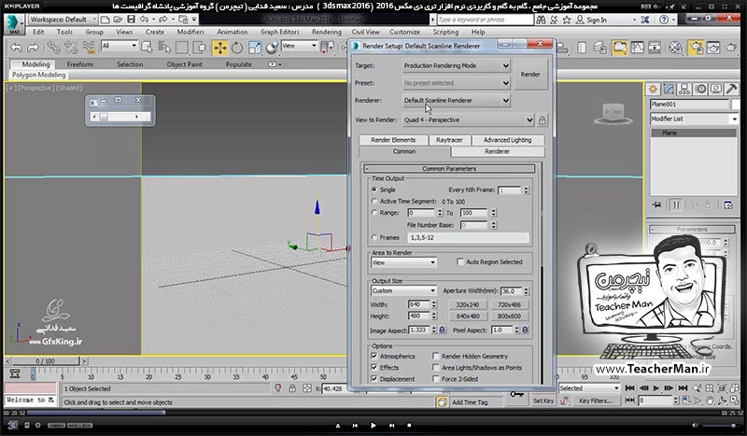Toggle the Atmospherics checkbox

[x=374, y=356]
